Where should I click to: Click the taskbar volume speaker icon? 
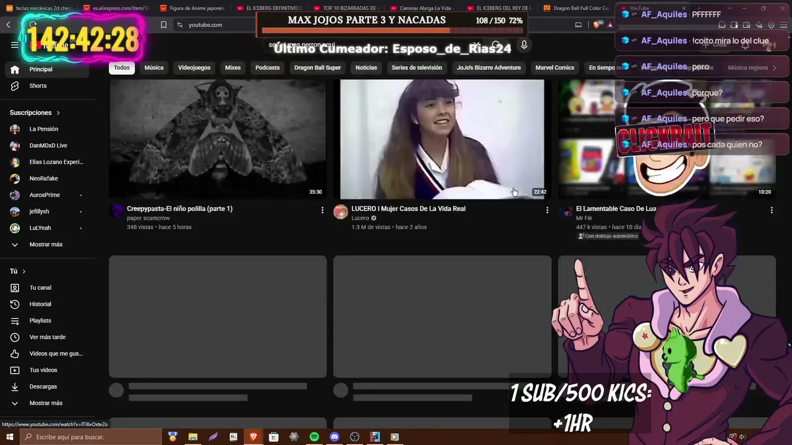coord(742,437)
